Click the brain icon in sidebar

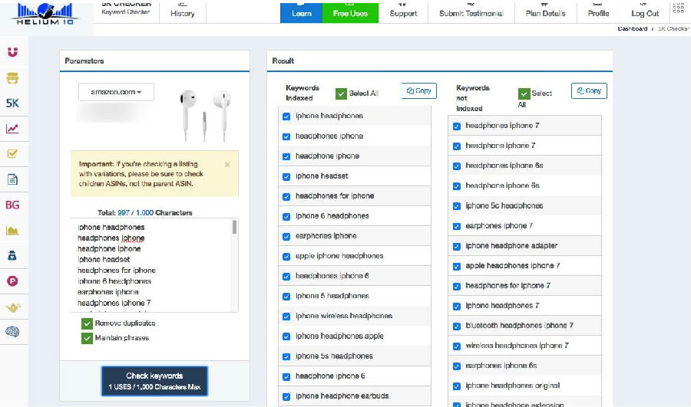[x=12, y=332]
